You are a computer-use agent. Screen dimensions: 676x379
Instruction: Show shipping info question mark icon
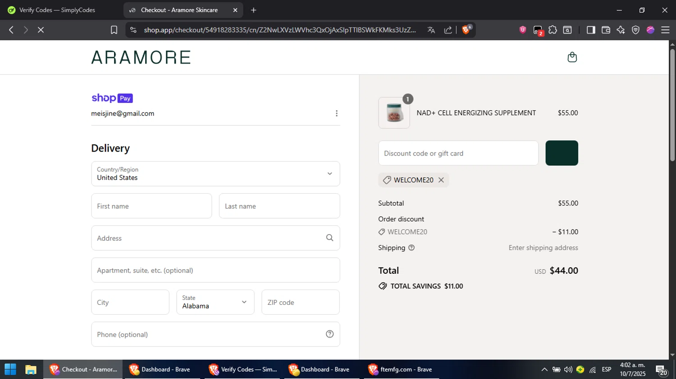(411, 248)
